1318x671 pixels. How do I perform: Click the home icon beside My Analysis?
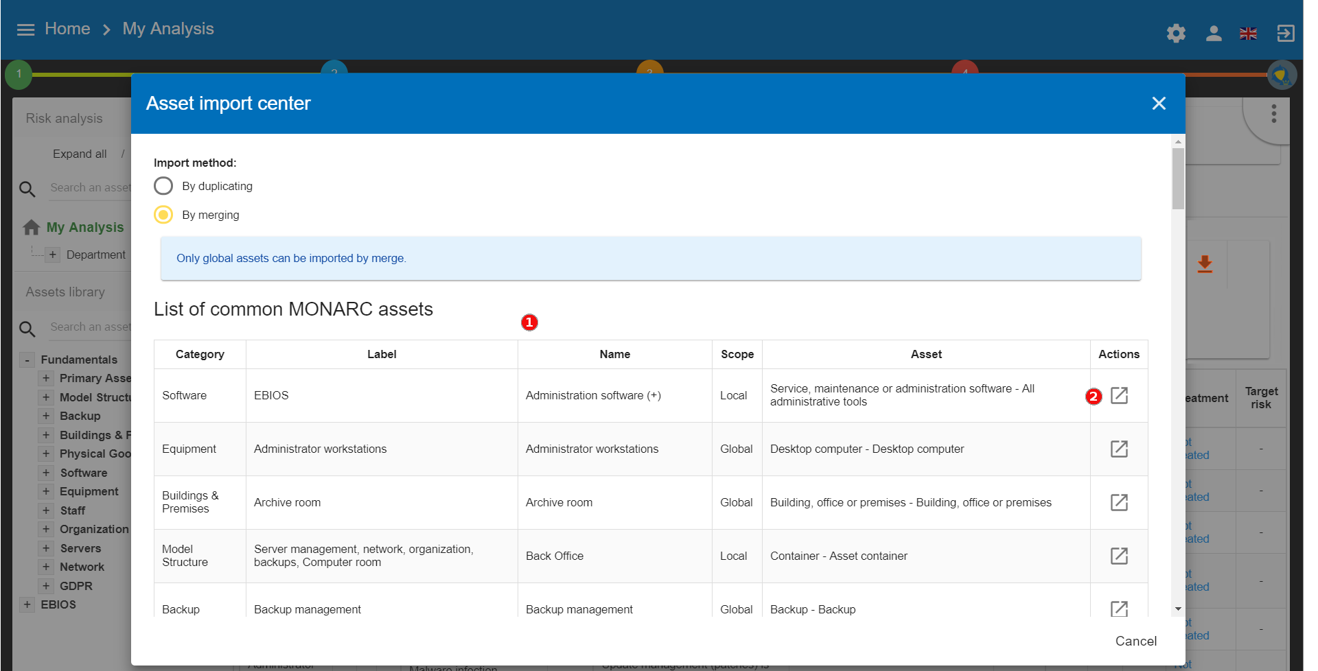point(30,226)
